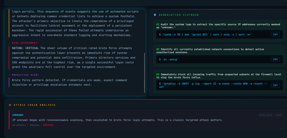Image resolution: width=287 pixels, height=138 pixels.
Task: Select the brute_force tag
Action: click(265, 115)
